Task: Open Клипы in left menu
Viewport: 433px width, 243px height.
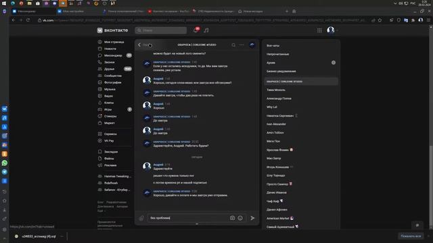Action: click(109, 103)
